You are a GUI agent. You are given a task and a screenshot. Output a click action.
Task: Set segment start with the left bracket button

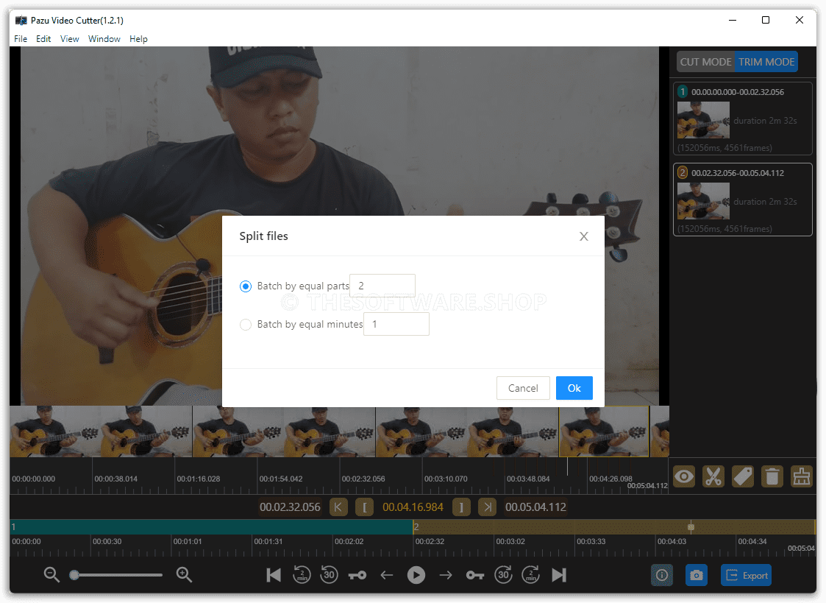click(x=365, y=507)
